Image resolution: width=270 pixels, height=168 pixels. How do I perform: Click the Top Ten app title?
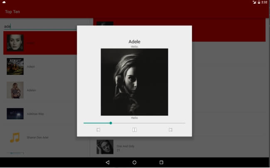point(12,12)
